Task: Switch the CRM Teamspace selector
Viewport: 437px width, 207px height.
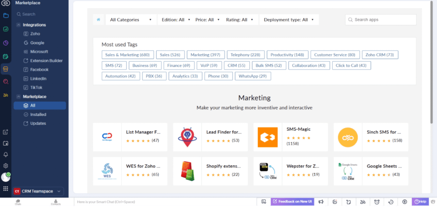Action: tap(38, 192)
